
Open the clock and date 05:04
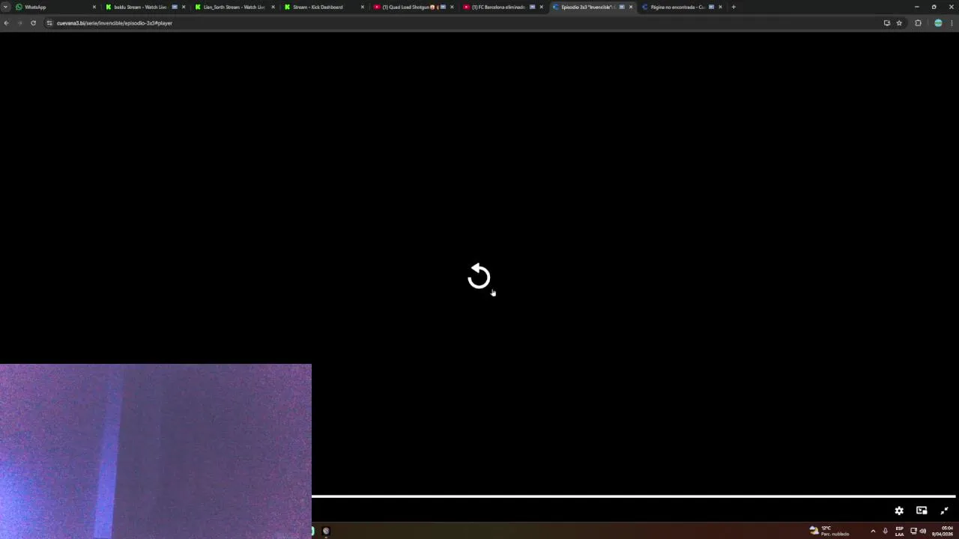[x=943, y=531]
